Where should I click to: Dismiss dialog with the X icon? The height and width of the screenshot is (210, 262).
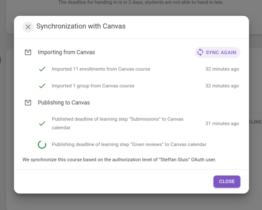point(28,27)
